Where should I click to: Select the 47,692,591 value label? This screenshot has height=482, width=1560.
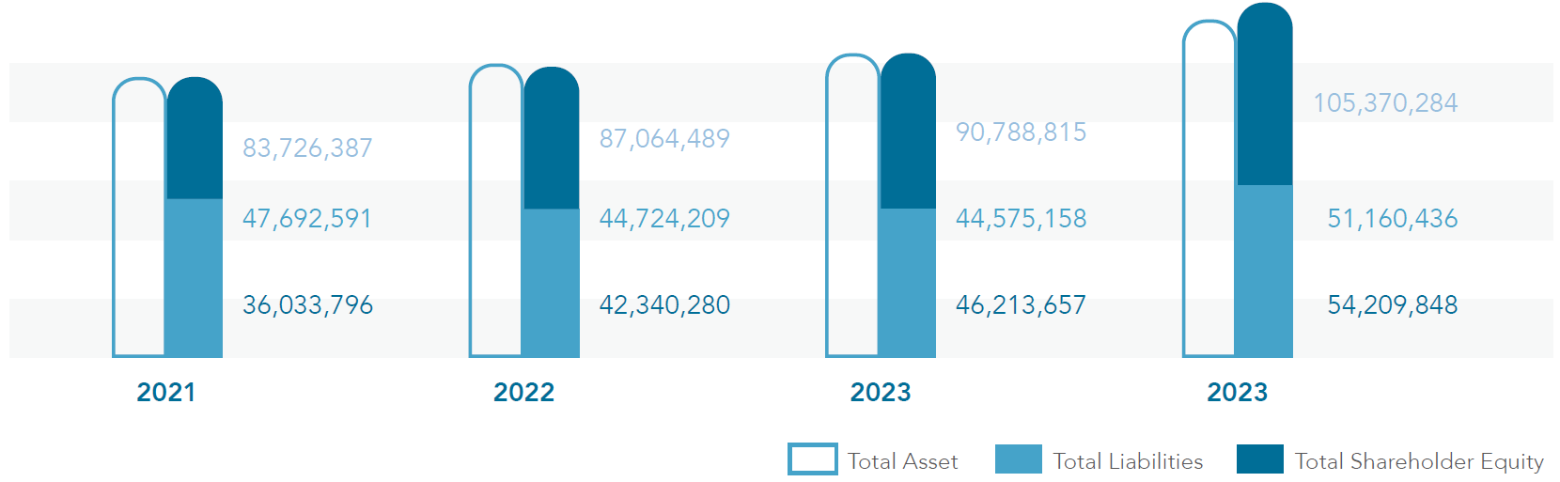[x=307, y=219]
